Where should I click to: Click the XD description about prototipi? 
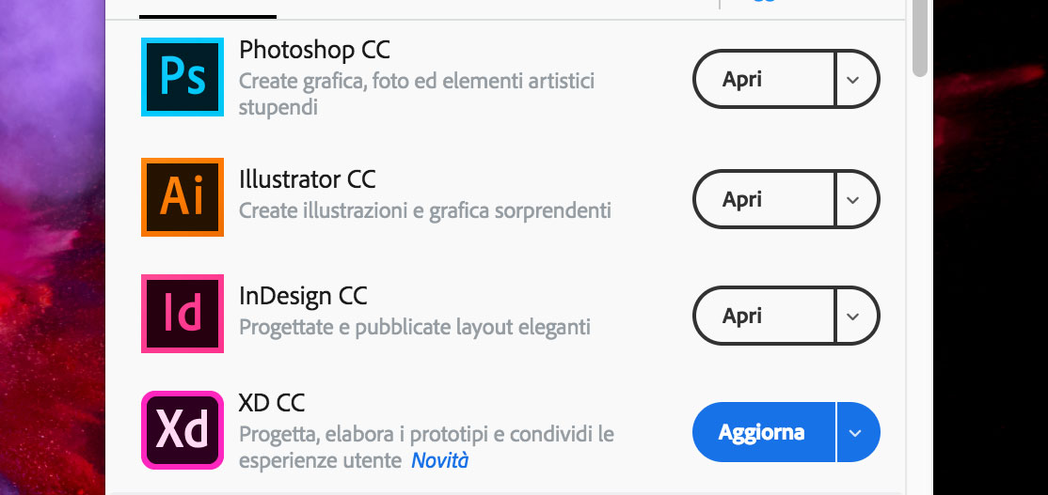pos(426,447)
